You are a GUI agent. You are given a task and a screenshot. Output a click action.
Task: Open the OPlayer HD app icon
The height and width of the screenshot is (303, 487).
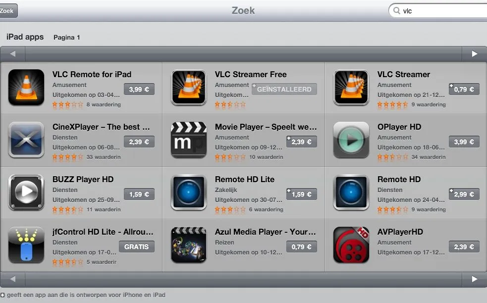[x=351, y=140]
